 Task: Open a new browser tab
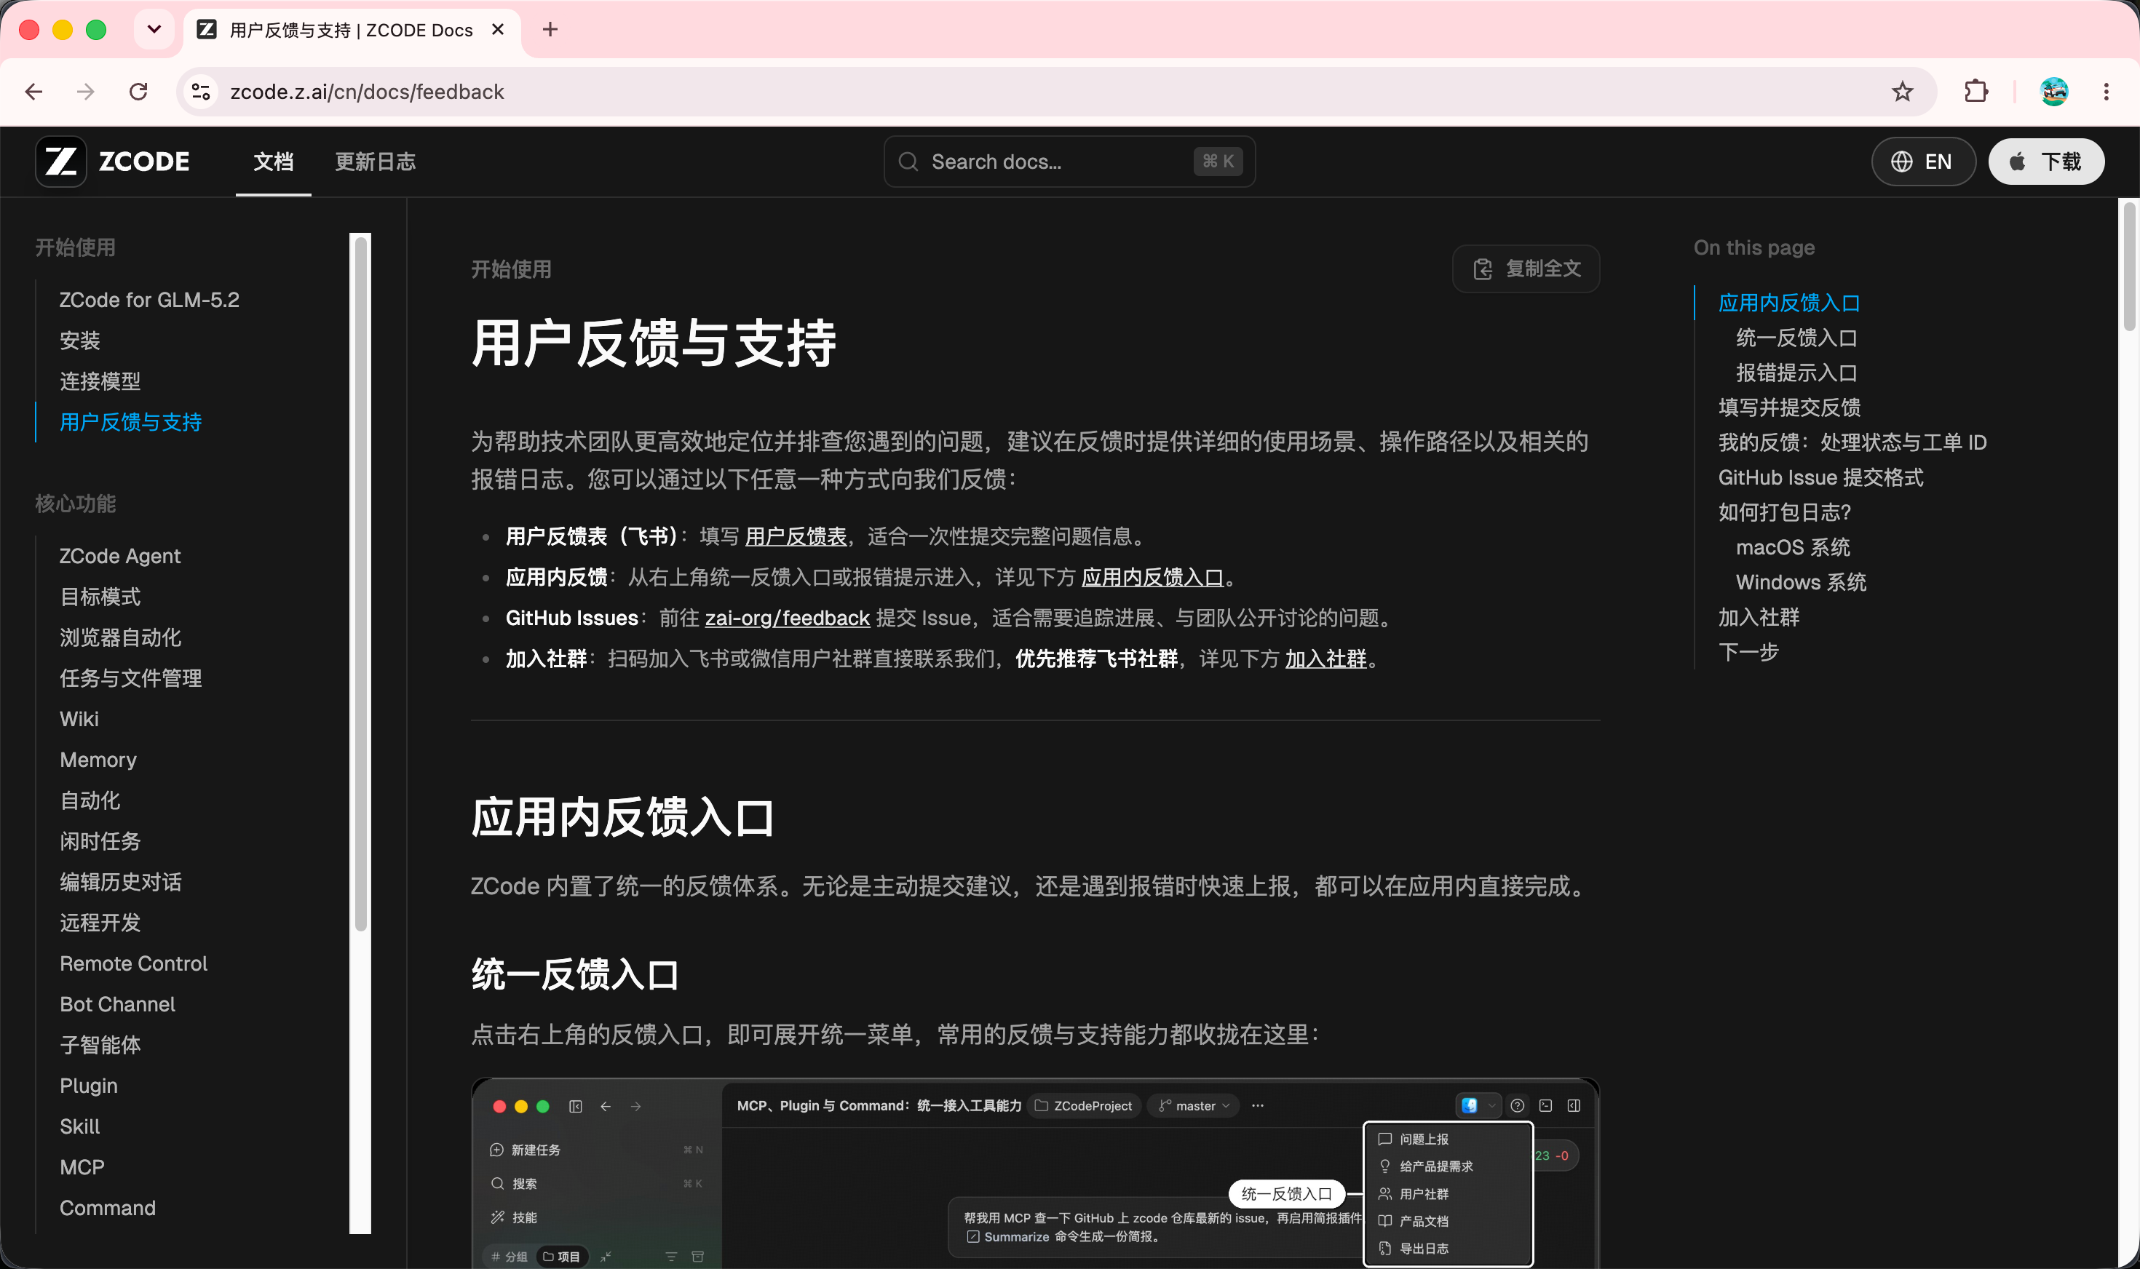(550, 30)
